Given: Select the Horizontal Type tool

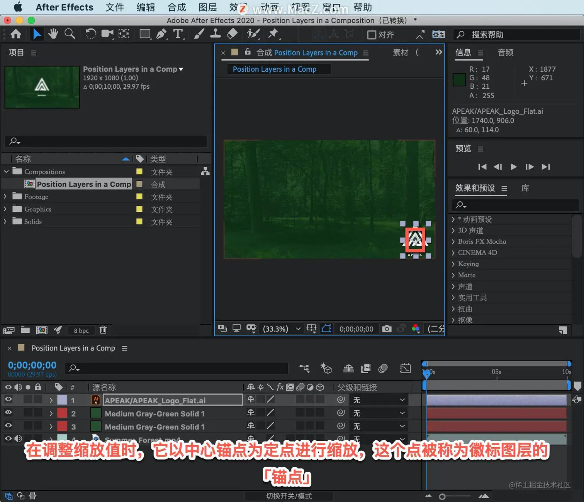Looking at the screenshot, I should [178, 34].
